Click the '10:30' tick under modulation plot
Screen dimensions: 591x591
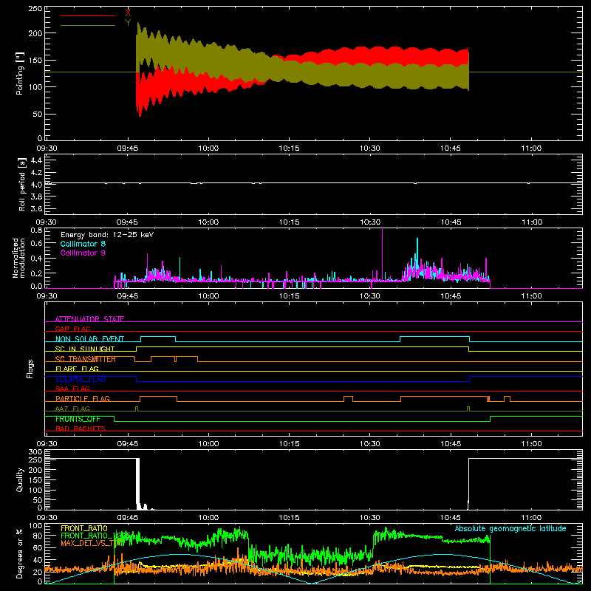click(x=370, y=296)
